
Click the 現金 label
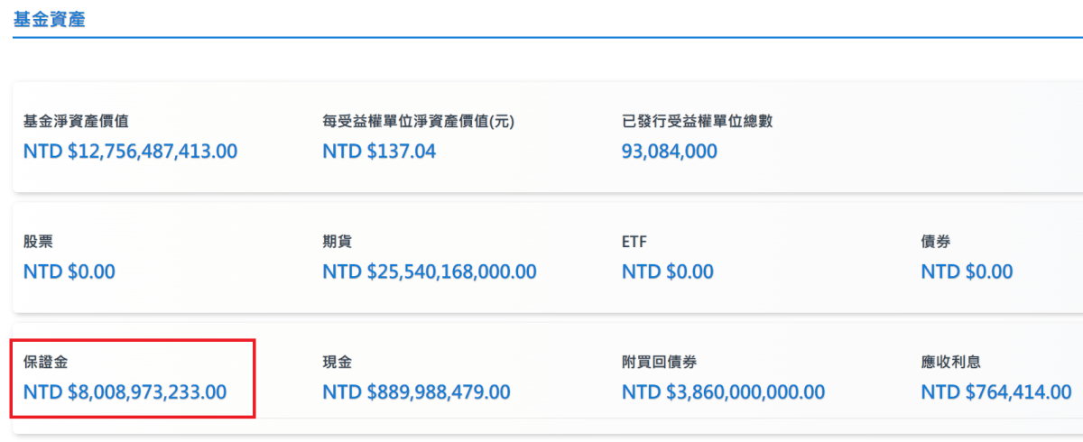coord(338,363)
